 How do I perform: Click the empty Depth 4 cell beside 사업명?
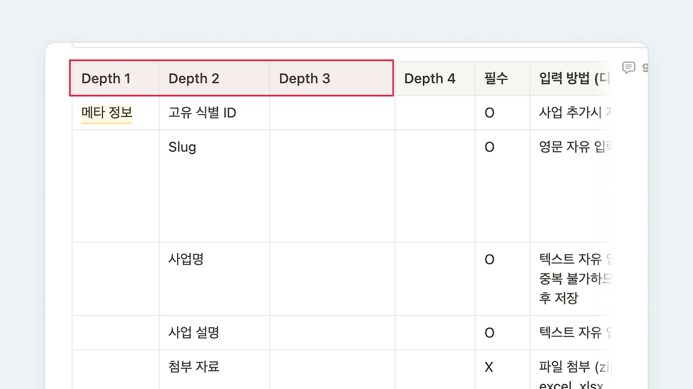[x=435, y=278]
